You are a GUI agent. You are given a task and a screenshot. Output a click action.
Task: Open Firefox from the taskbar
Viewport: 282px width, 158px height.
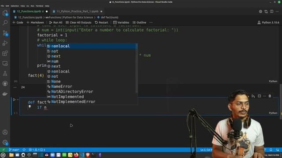76,155
